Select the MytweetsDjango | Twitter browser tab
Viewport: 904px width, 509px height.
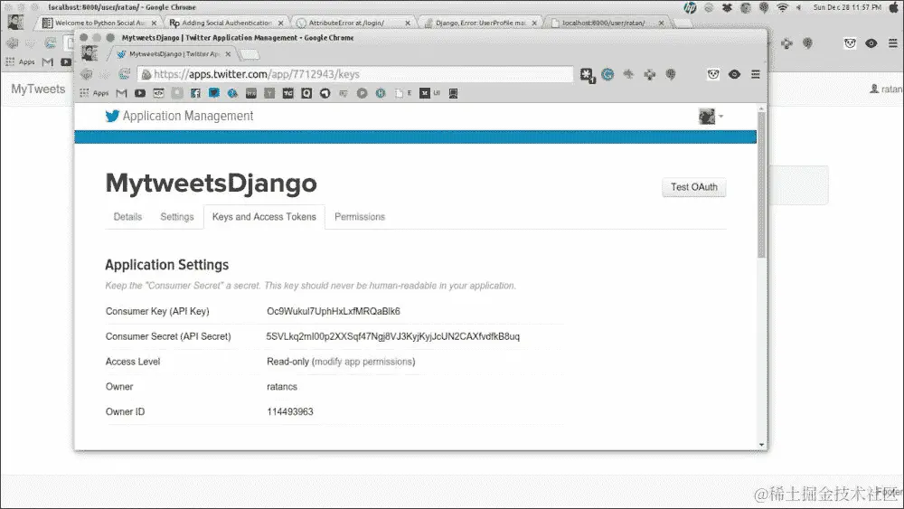(x=173, y=54)
